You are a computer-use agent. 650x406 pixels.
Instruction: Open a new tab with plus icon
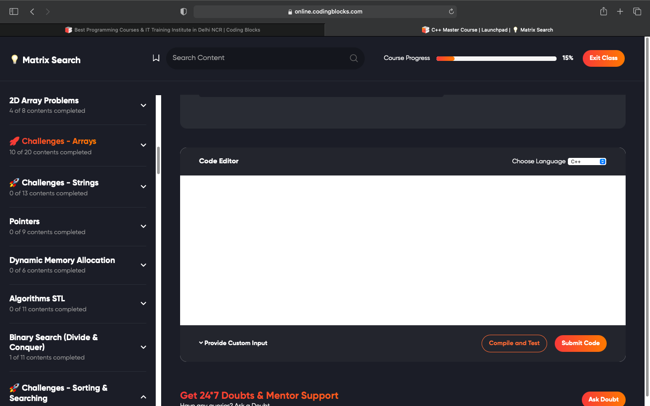(x=620, y=11)
